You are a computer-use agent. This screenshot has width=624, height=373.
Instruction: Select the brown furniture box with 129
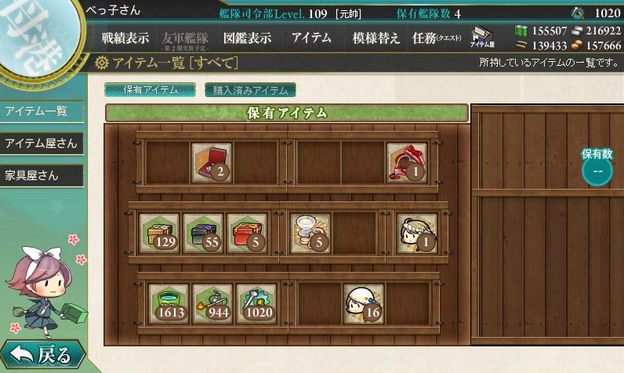click(159, 234)
